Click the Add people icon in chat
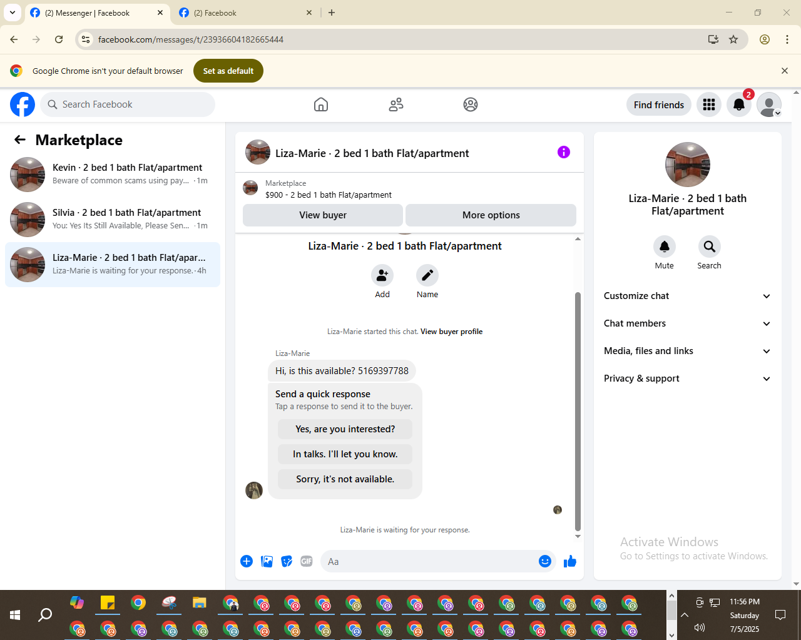This screenshot has height=640, width=801. [382, 275]
